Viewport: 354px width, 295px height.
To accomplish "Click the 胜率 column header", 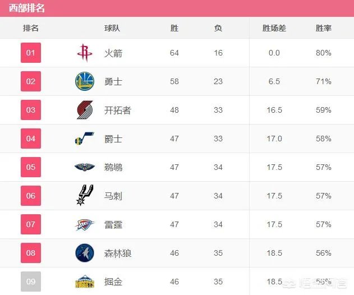I will (324, 28).
